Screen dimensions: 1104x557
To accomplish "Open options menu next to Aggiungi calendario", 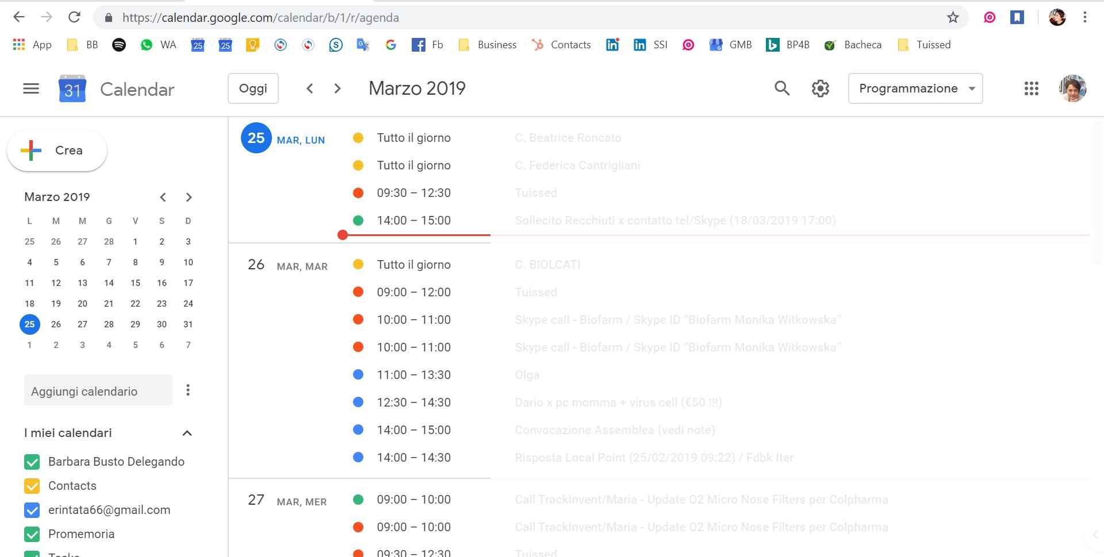I will click(188, 390).
